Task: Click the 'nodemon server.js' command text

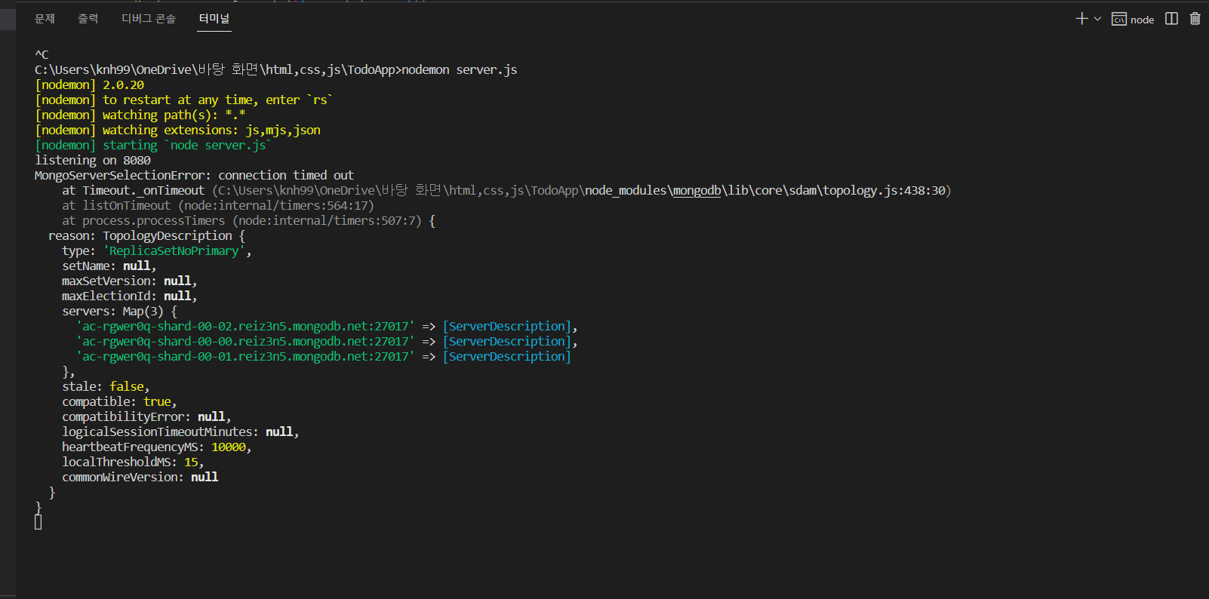Action: tap(460, 69)
